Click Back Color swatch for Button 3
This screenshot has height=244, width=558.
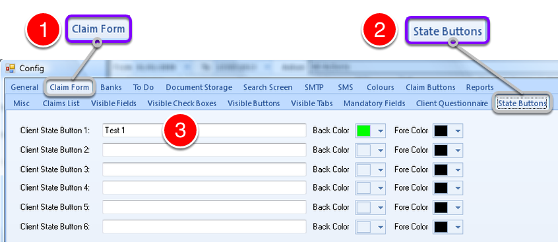tap(363, 169)
